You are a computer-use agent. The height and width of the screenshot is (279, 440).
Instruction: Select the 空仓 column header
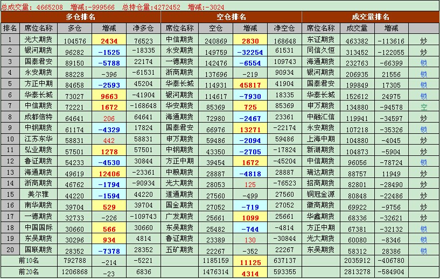[215, 28]
